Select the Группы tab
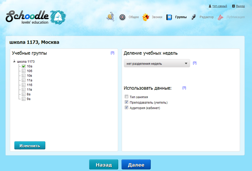252x171 pixels. (x=181, y=17)
